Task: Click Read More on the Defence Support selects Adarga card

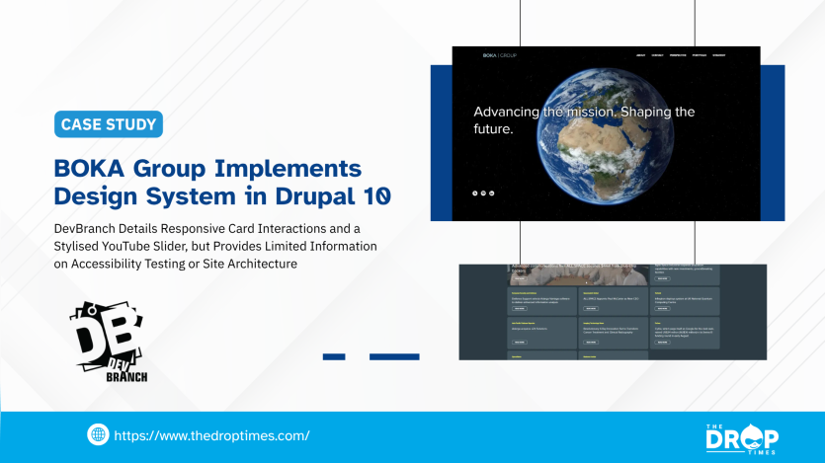Action: click(x=520, y=308)
